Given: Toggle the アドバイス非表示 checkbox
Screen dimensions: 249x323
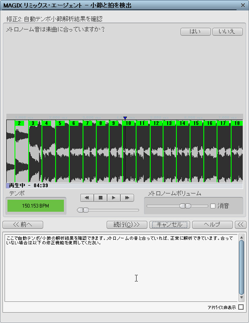Looking at the screenshot, I should coord(241,307).
